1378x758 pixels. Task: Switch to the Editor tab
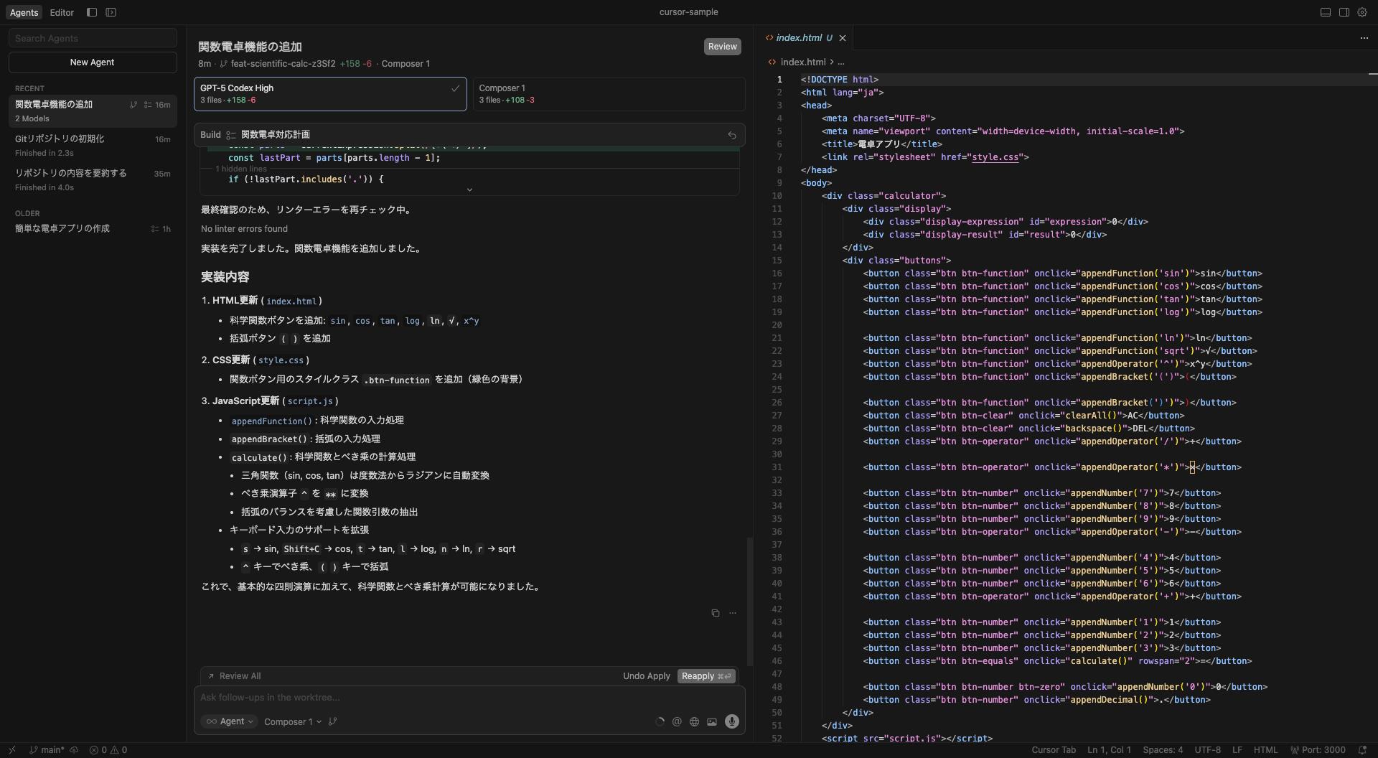[62, 12]
